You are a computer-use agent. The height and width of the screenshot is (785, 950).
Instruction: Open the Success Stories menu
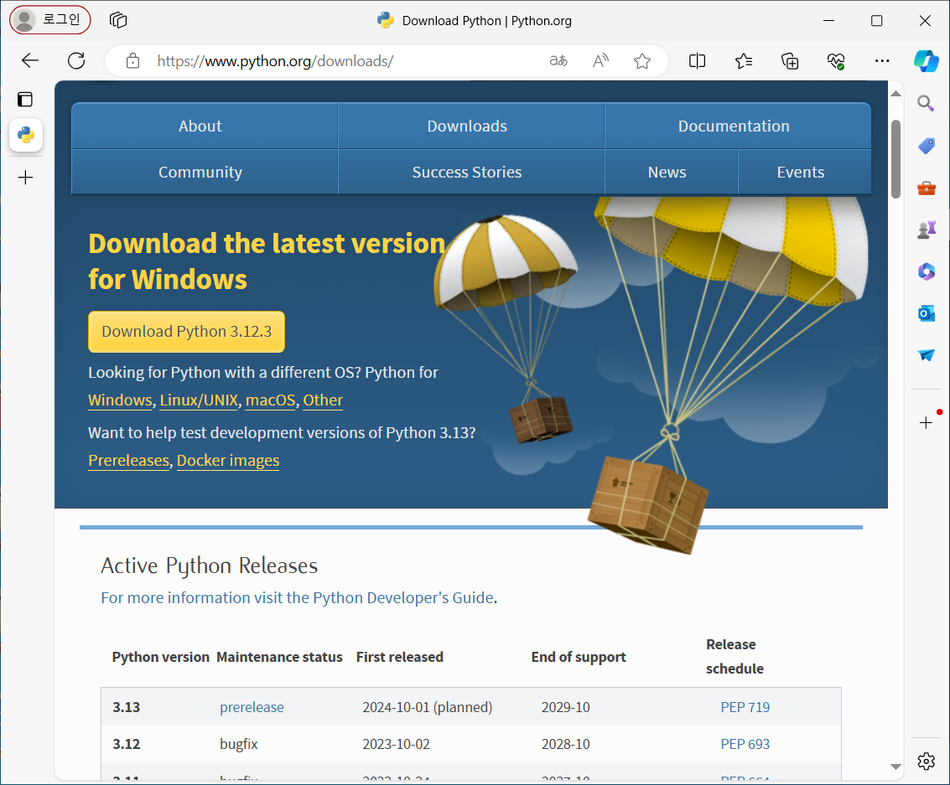click(x=470, y=172)
